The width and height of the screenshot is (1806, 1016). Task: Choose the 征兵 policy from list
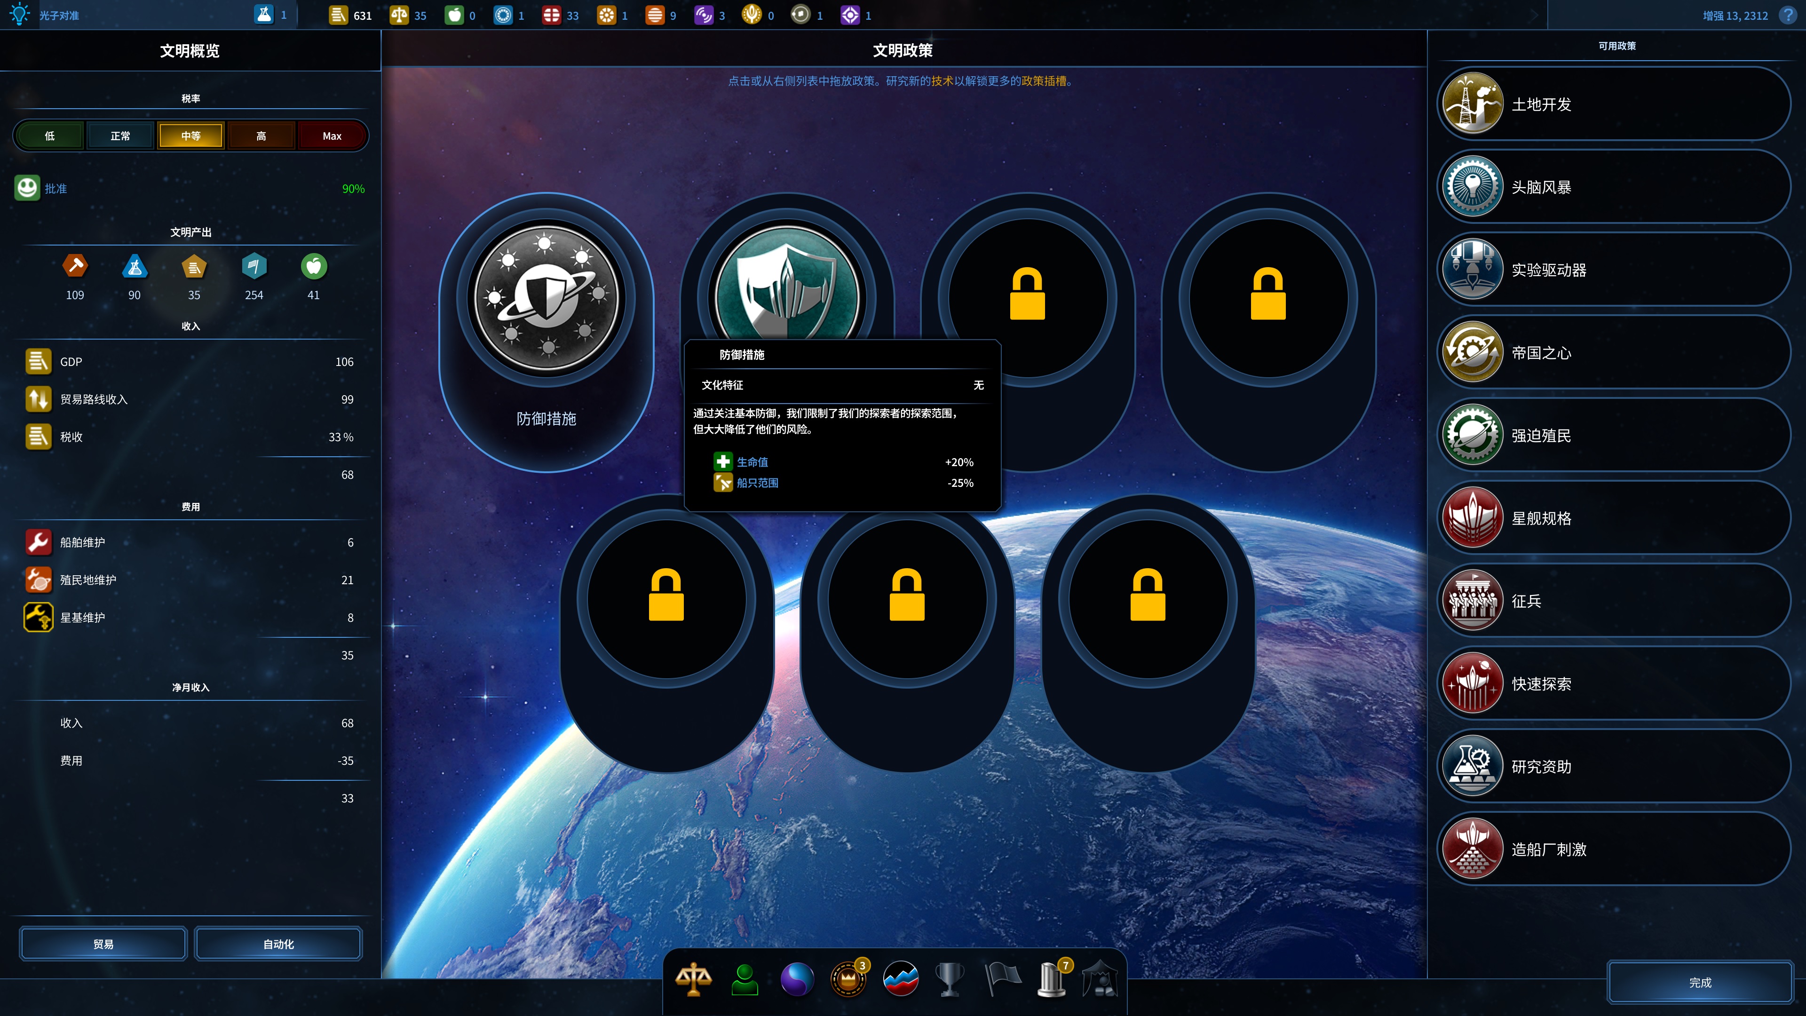tap(1613, 601)
